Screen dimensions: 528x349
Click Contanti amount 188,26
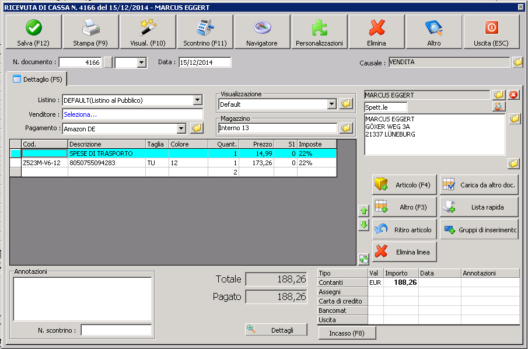pyautogui.click(x=401, y=282)
